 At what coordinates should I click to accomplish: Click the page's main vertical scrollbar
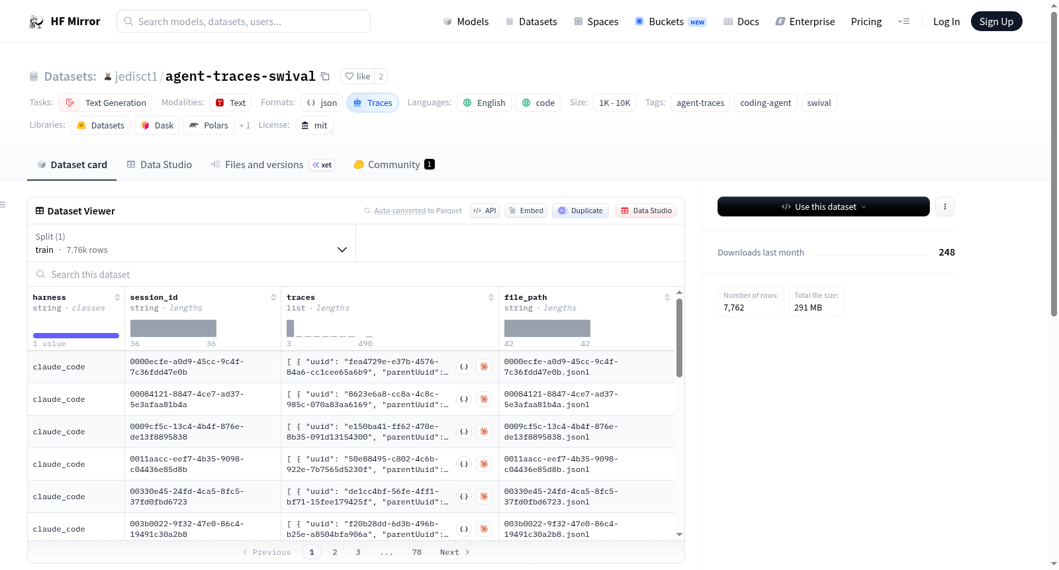click(x=1054, y=166)
